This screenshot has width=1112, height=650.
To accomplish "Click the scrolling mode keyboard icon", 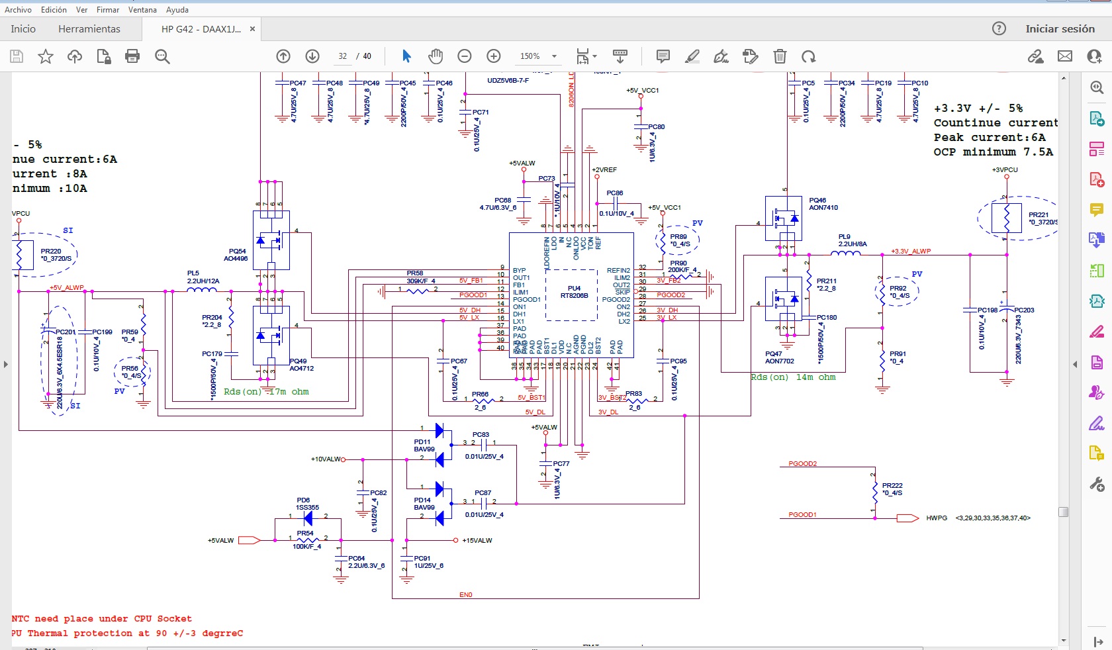I will pyautogui.click(x=620, y=56).
